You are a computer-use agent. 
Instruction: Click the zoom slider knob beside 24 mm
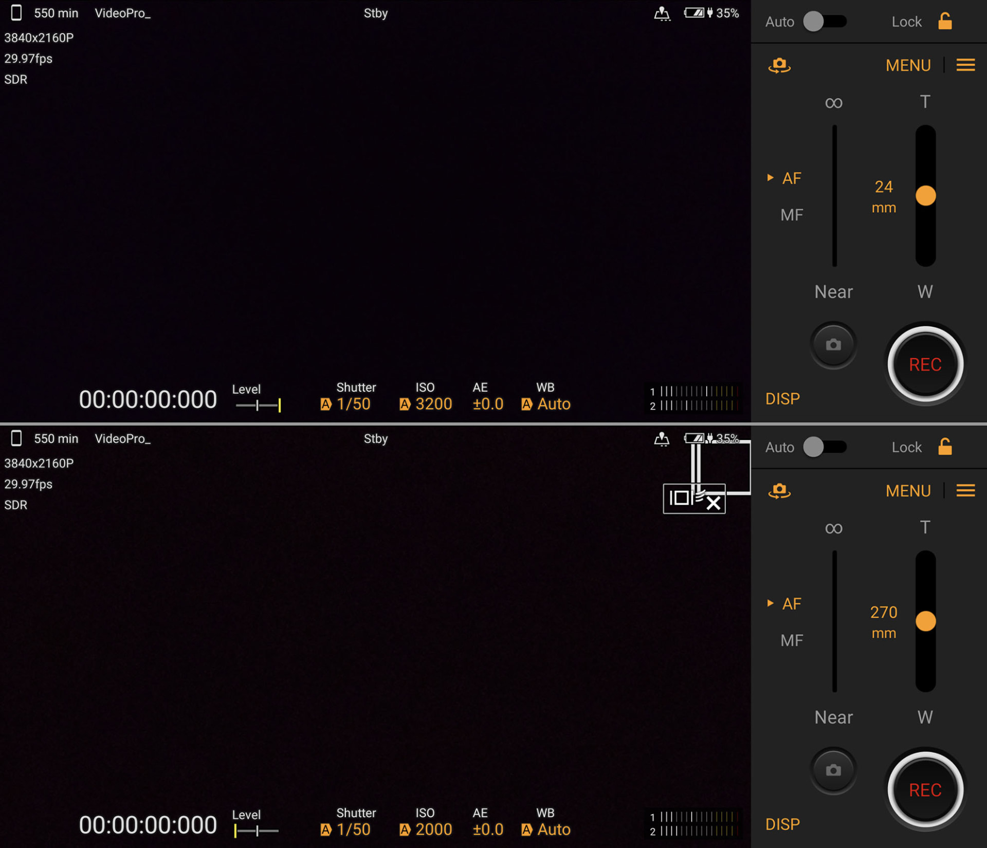[x=925, y=196]
